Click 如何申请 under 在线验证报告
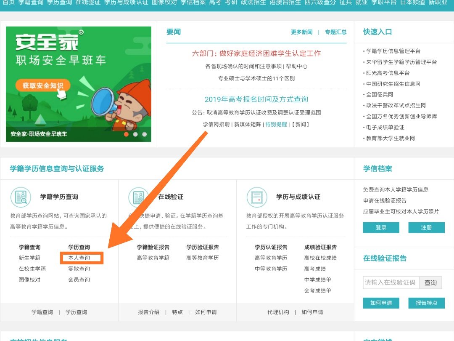The height and width of the screenshot is (341, 454). [381, 303]
